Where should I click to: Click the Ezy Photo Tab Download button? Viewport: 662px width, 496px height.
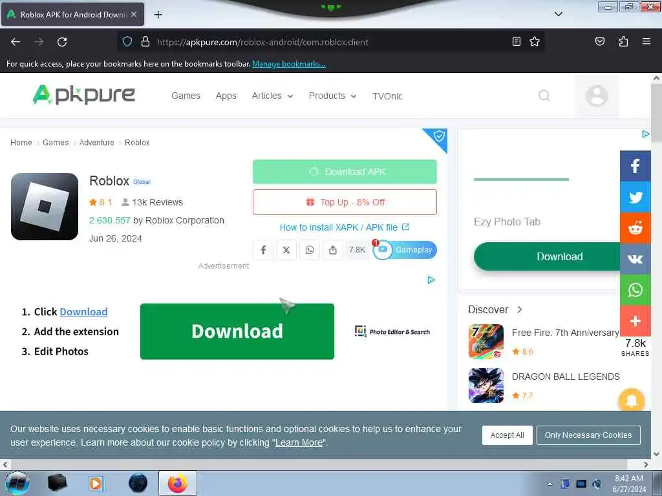(x=548, y=256)
